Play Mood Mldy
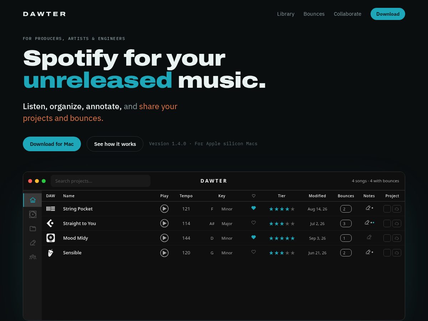 tap(164, 238)
